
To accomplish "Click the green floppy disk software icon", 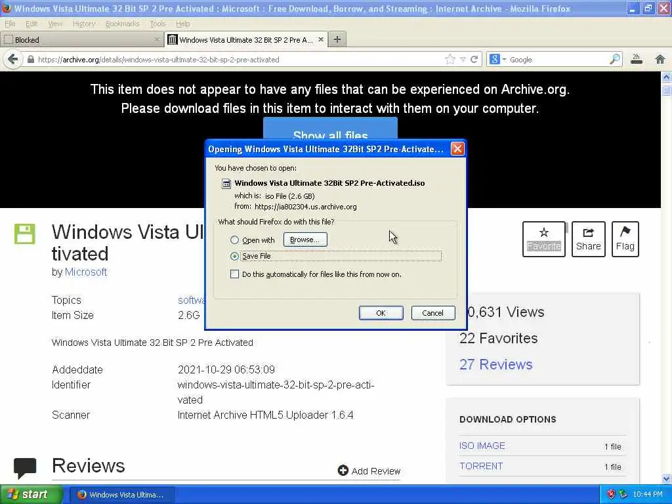I will click(25, 234).
